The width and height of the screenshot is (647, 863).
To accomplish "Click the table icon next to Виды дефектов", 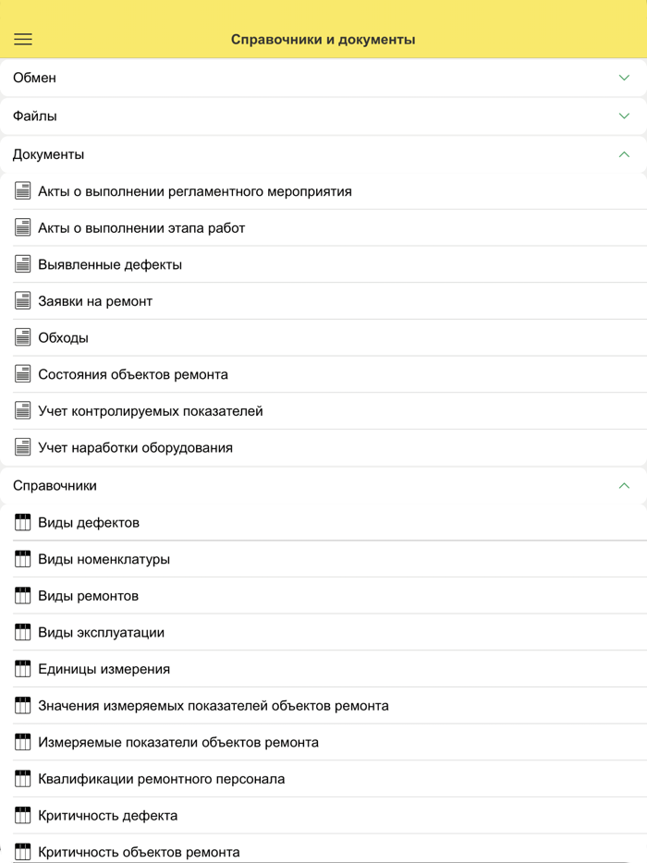I will pos(23,523).
